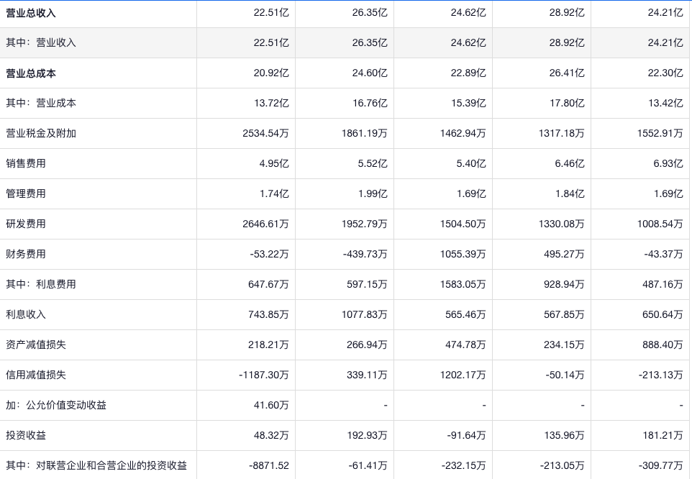Click the 营业总成本 row header

pyautogui.click(x=31, y=73)
